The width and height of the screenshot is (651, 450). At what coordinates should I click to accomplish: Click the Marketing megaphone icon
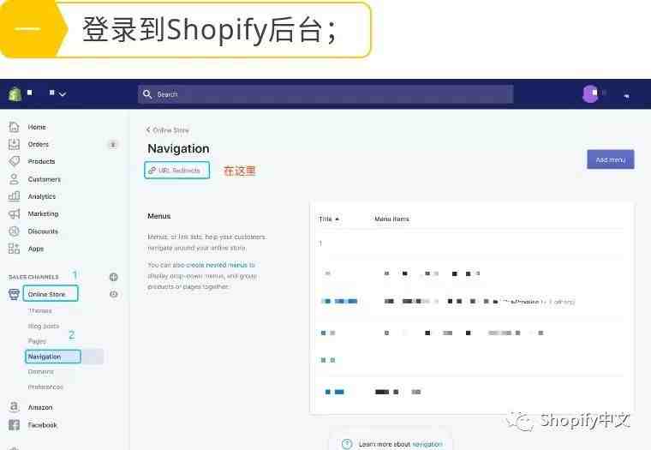(x=14, y=213)
